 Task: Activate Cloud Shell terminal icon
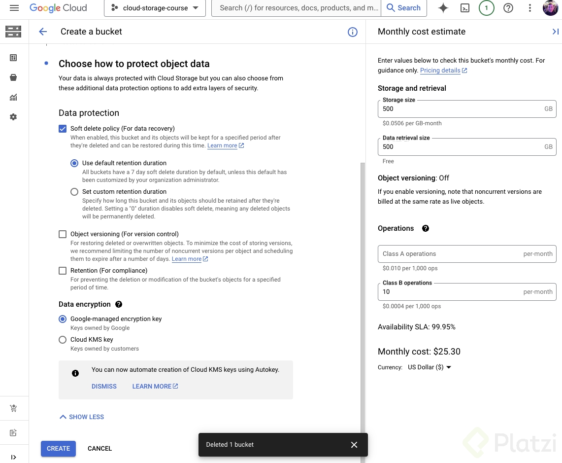point(464,8)
